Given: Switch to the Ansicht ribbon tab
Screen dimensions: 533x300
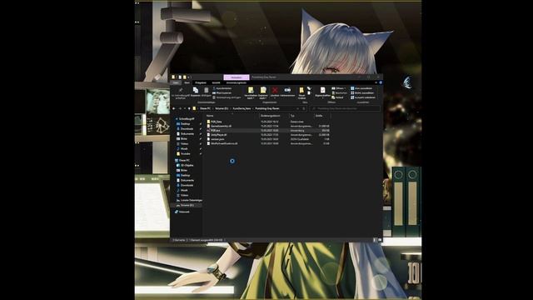Looking at the screenshot, I should pyautogui.click(x=217, y=82).
